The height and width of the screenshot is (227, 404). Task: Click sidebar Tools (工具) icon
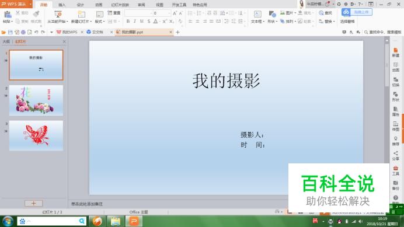[x=395, y=170]
